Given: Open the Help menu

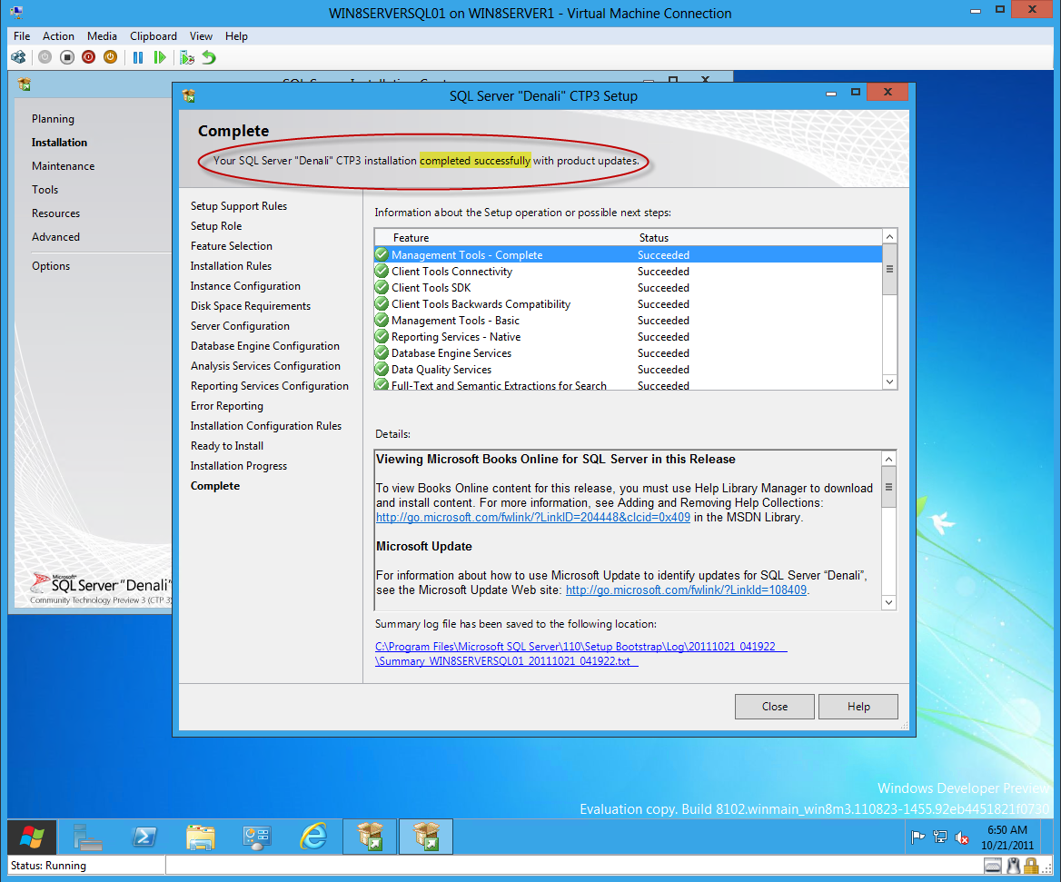Looking at the screenshot, I should 236,35.
